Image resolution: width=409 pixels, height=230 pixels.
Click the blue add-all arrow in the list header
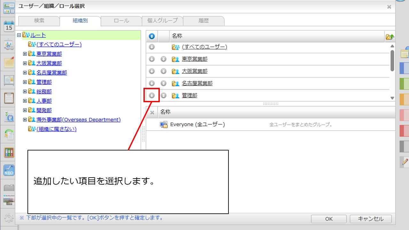point(152,36)
